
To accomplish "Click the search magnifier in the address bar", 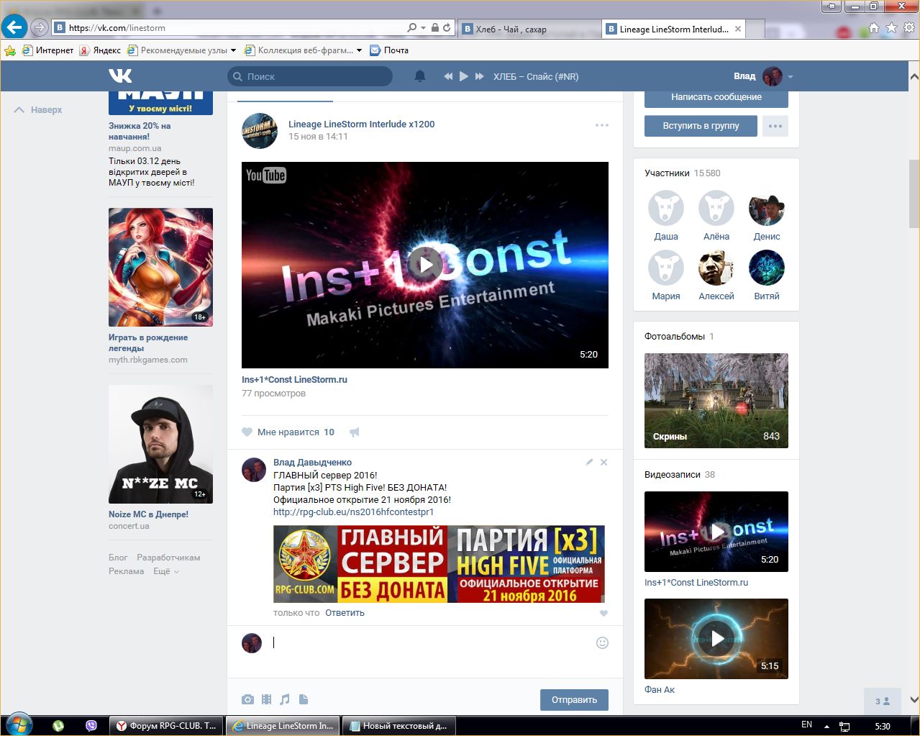I will pos(411,28).
